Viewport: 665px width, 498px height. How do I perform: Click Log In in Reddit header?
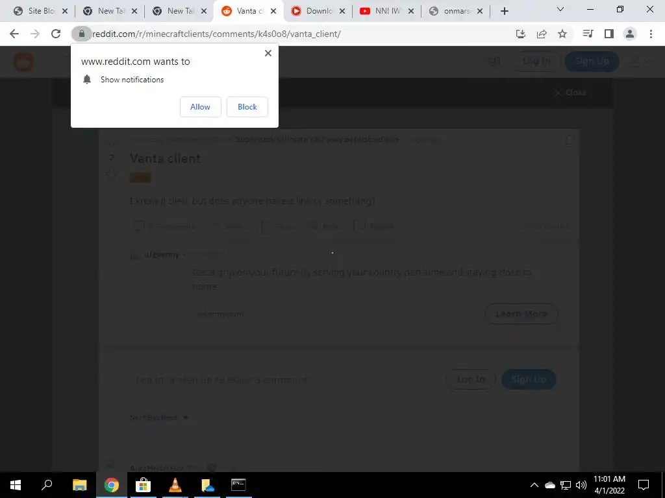point(536,62)
